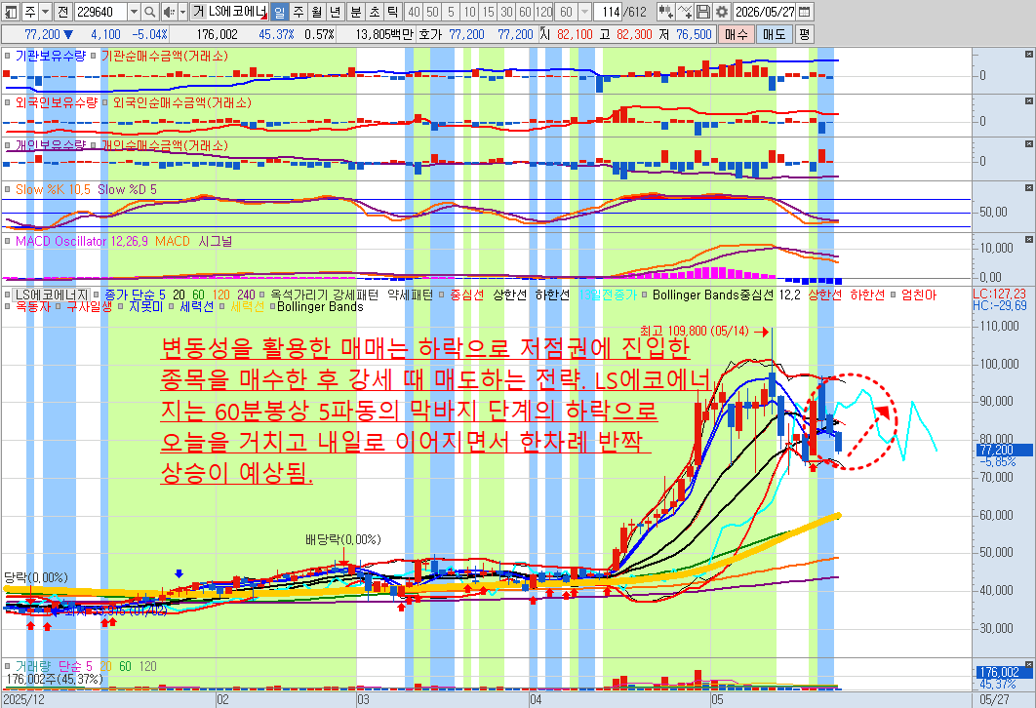This screenshot has width=1036, height=708.
Task: Click the 외국인순매수금액(거래소) legend
Action: [x=181, y=102]
